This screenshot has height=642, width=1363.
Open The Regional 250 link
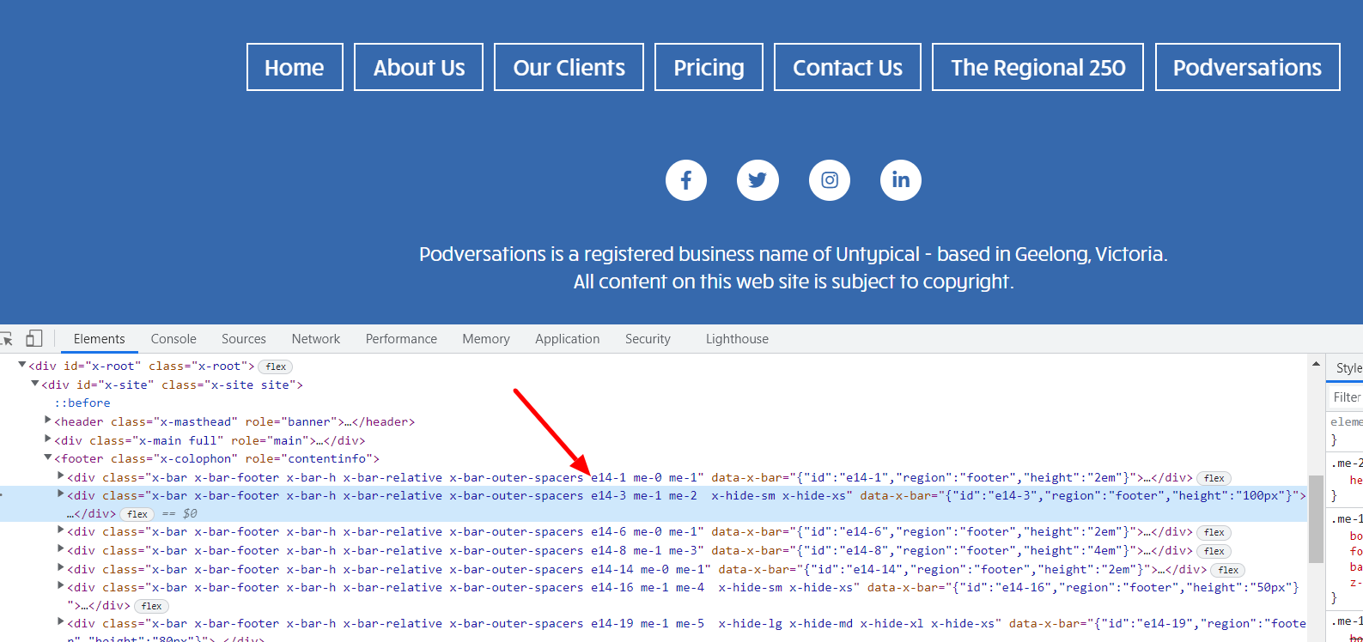[x=1037, y=67]
